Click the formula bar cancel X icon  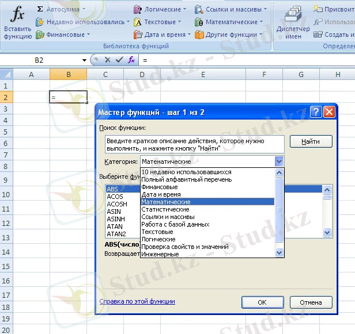point(107,60)
